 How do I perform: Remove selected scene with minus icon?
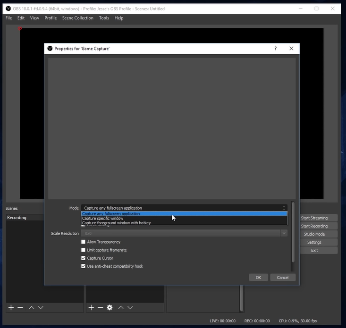pyautogui.click(x=20, y=307)
